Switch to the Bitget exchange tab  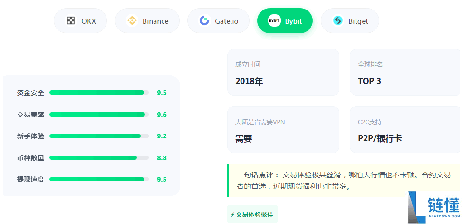(350, 20)
